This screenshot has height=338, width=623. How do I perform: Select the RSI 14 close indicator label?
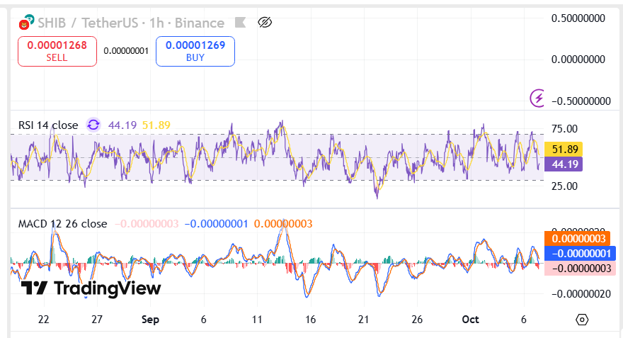tap(48, 125)
